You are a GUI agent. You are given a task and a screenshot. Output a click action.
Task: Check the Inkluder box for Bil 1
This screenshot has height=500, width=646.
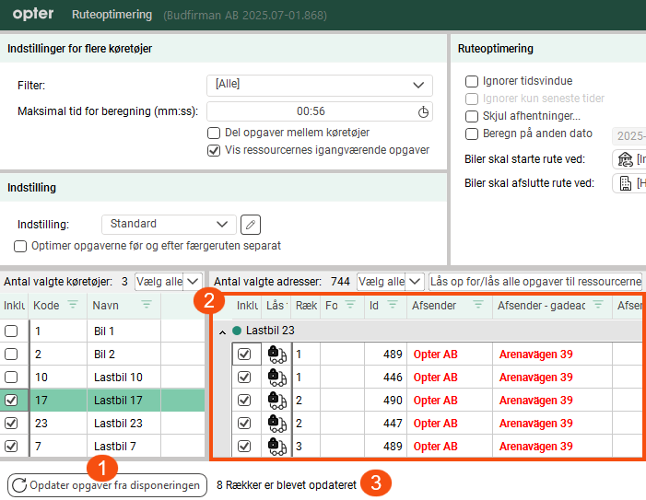click(11, 331)
